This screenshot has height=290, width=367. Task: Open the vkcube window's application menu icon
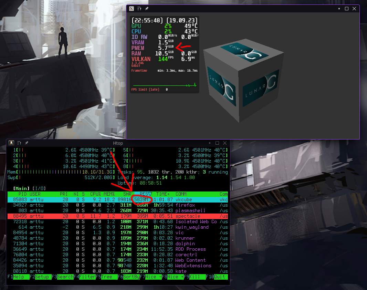click(x=131, y=8)
